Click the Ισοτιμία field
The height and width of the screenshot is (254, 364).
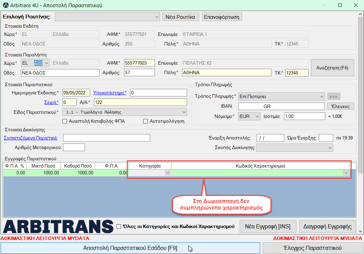(305, 116)
